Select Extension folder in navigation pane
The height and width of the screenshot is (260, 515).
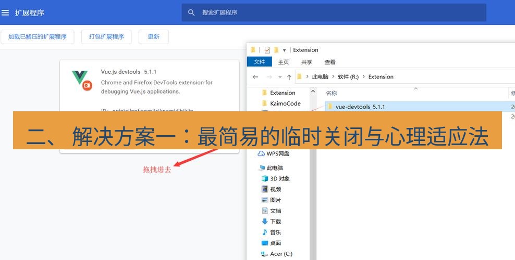tap(283, 93)
